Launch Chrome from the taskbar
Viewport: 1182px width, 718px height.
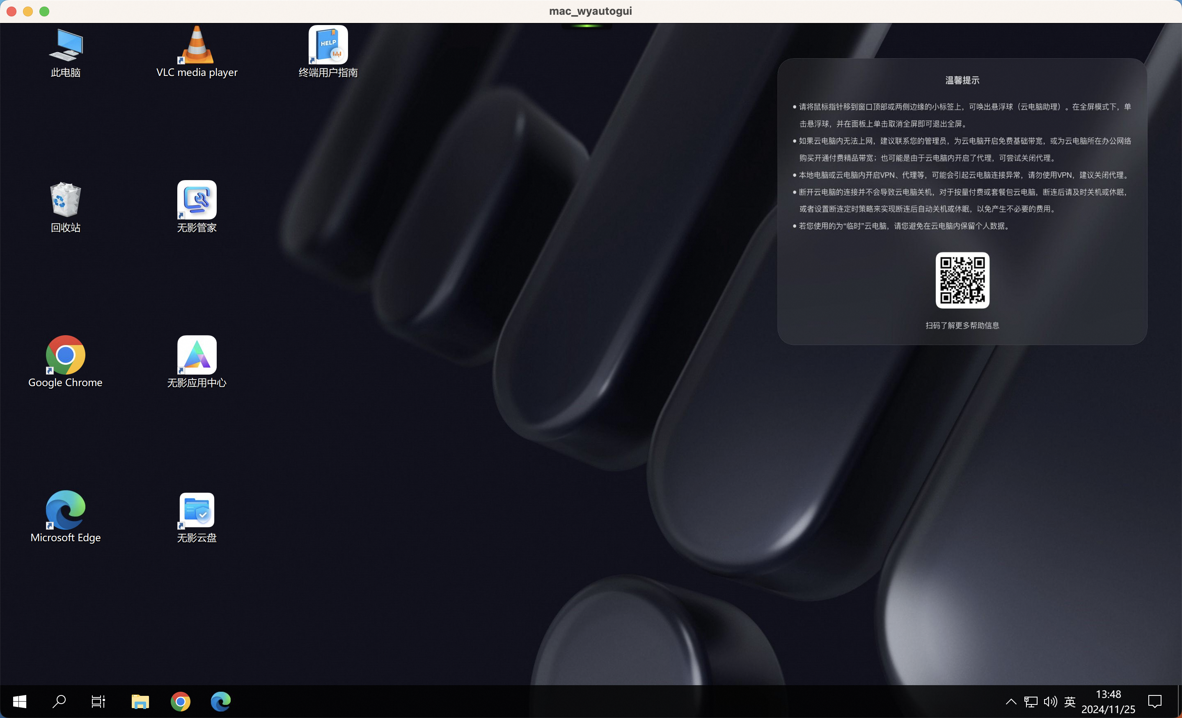pos(180,702)
